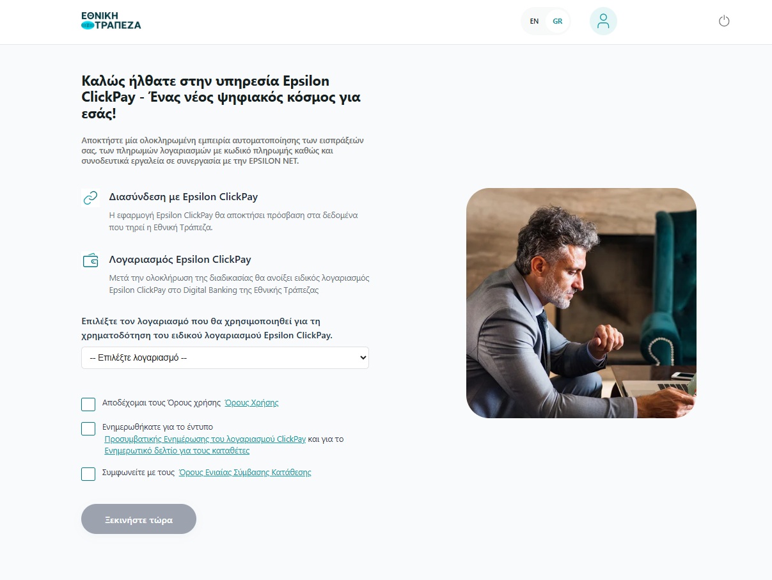772x580 pixels.
Task: Open the user profile icon
Action: [603, 21]
